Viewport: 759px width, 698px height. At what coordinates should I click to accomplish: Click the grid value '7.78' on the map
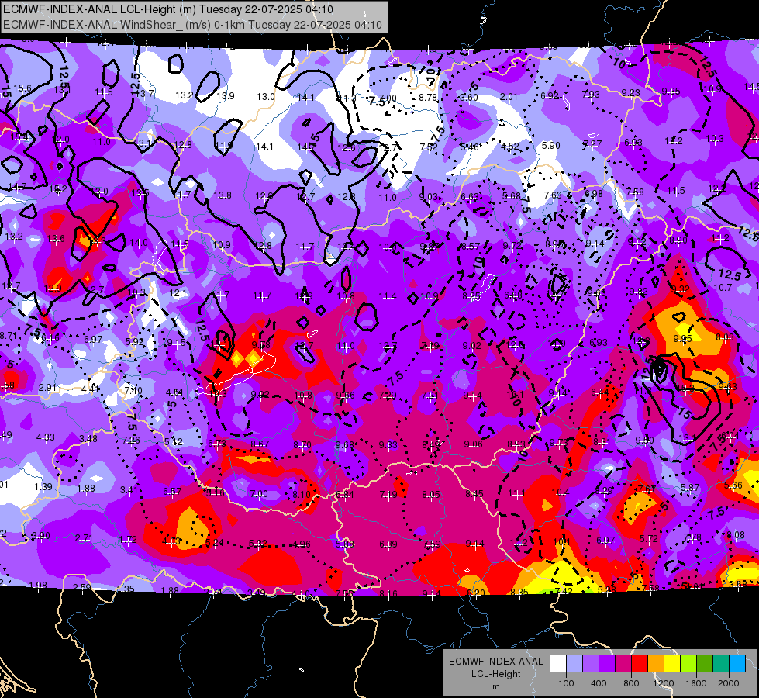tap(692, 537)
